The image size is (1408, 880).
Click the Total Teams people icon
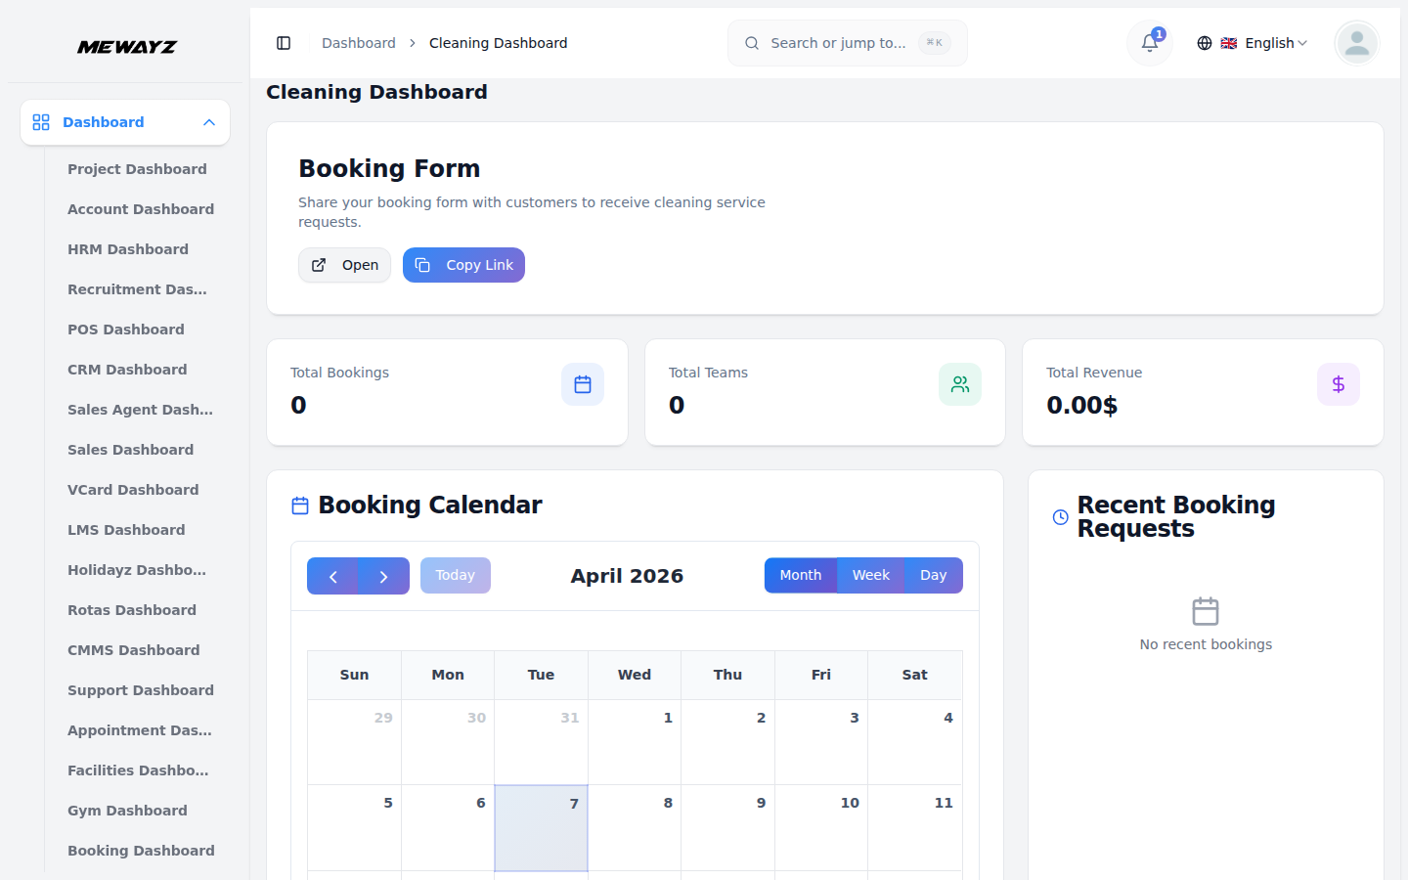point(960,384)
